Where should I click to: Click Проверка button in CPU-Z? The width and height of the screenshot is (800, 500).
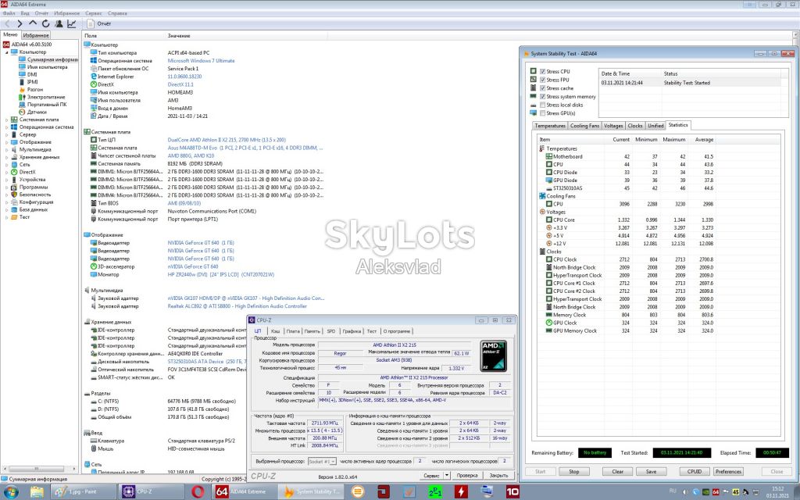(467, 476)
